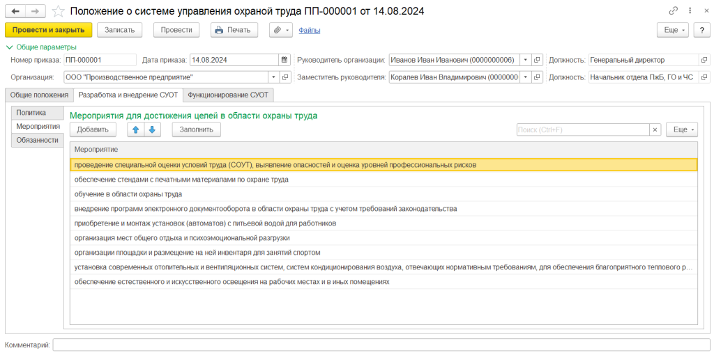Click the Заполнить button
Viewport: 714px width, 355px height.
coord(196,129)
